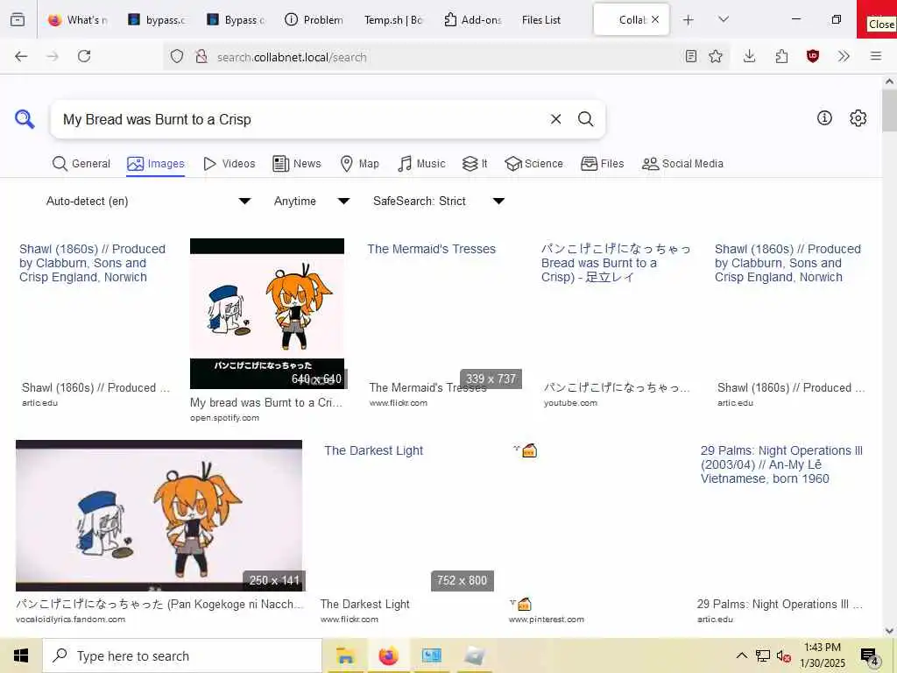The image size is (897, 673).
Task: Open the extensions puzzle icon
Action: click(781, 56)
